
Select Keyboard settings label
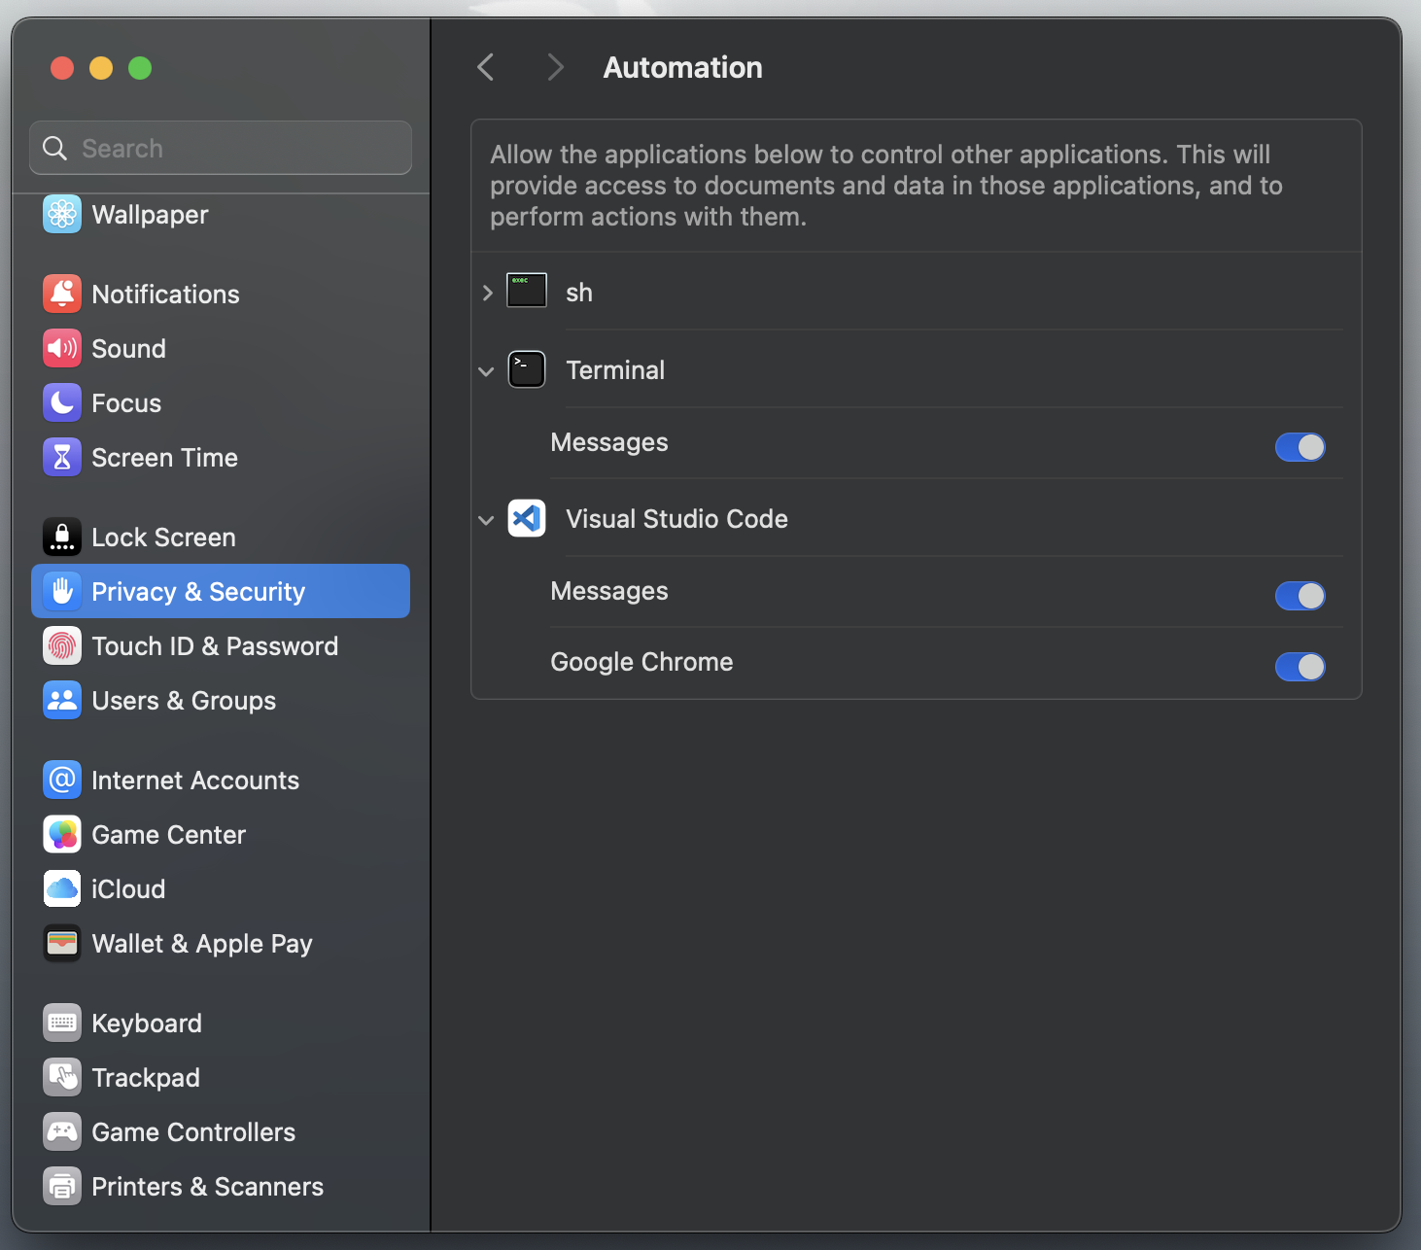147,1024
